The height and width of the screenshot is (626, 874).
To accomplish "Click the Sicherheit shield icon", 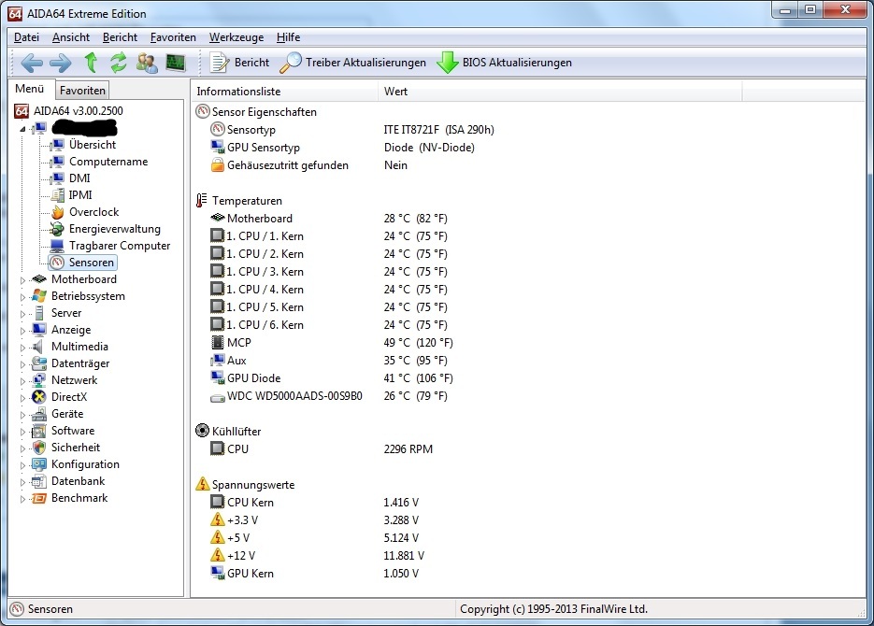I will (39, 448).
